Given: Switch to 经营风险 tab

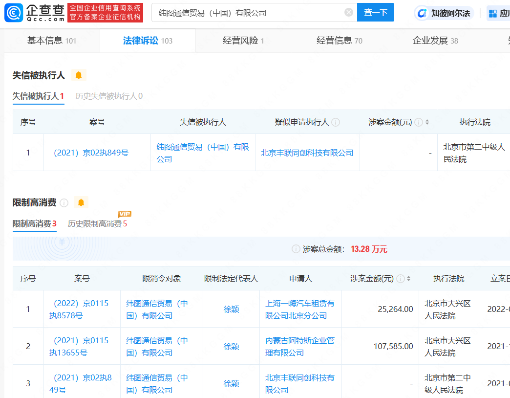Looking at the screenshot, I should click(x=243, y=41).
